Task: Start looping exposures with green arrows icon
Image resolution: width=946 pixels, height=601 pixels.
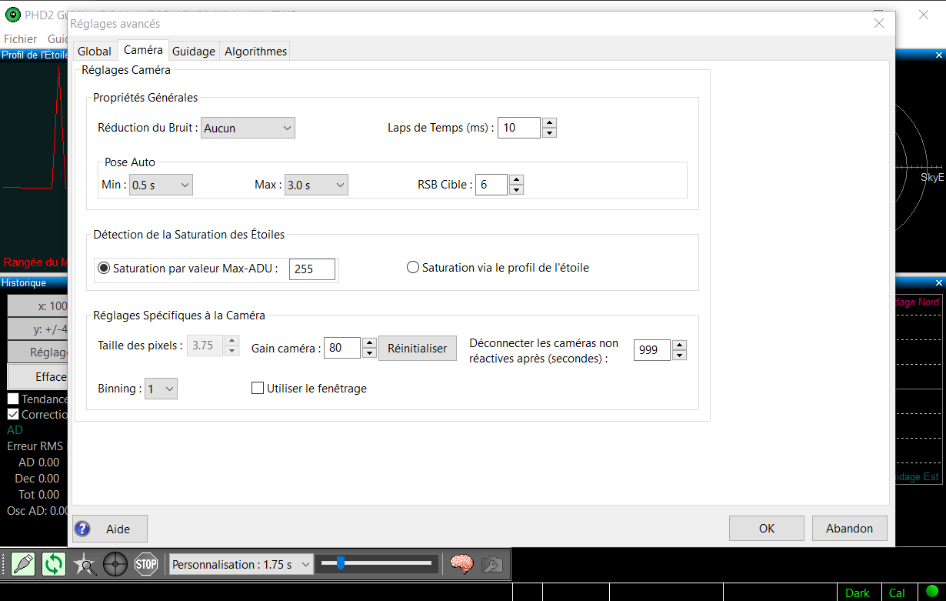Action: tap(54, 564)
